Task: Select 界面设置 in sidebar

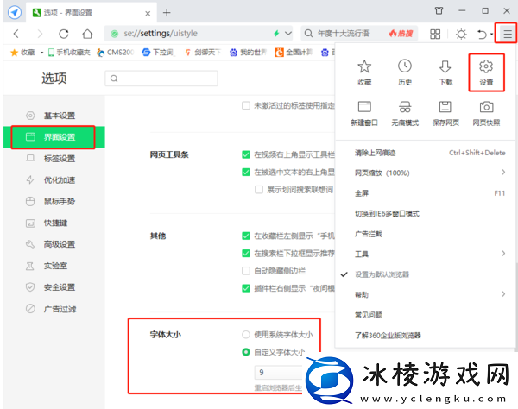Action: click(54, 137)
